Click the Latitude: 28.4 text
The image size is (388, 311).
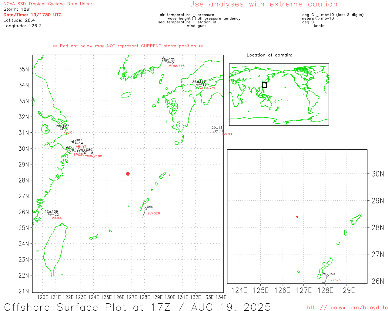point(19,20)
